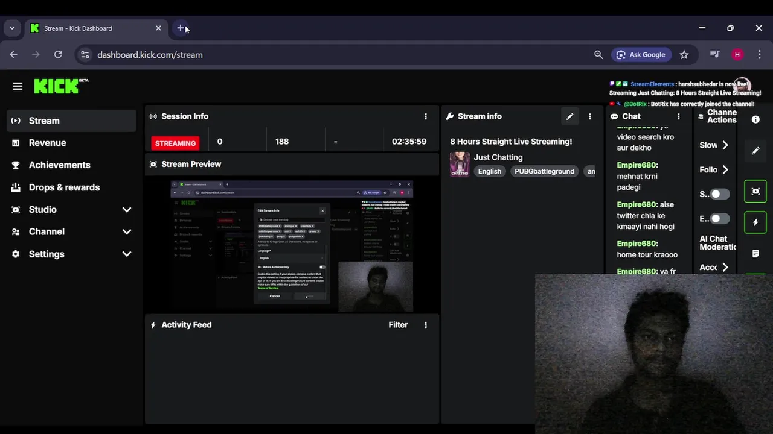Open Stream info three-dot options menu
This screenshot has height=434, width=773.
(x=590, y=116)
